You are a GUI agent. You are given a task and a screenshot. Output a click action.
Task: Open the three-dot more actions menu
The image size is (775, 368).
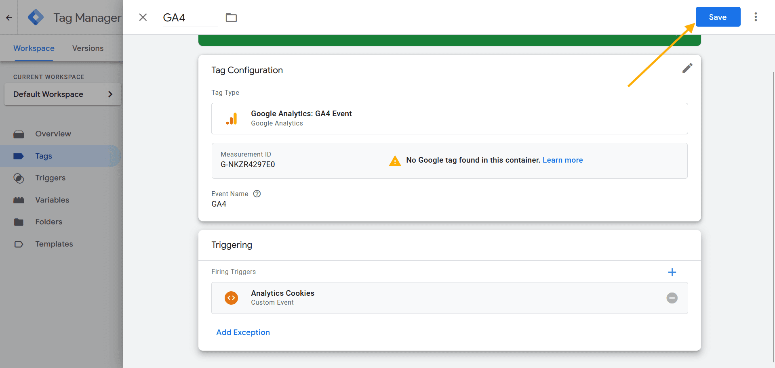tap(756, 17)
